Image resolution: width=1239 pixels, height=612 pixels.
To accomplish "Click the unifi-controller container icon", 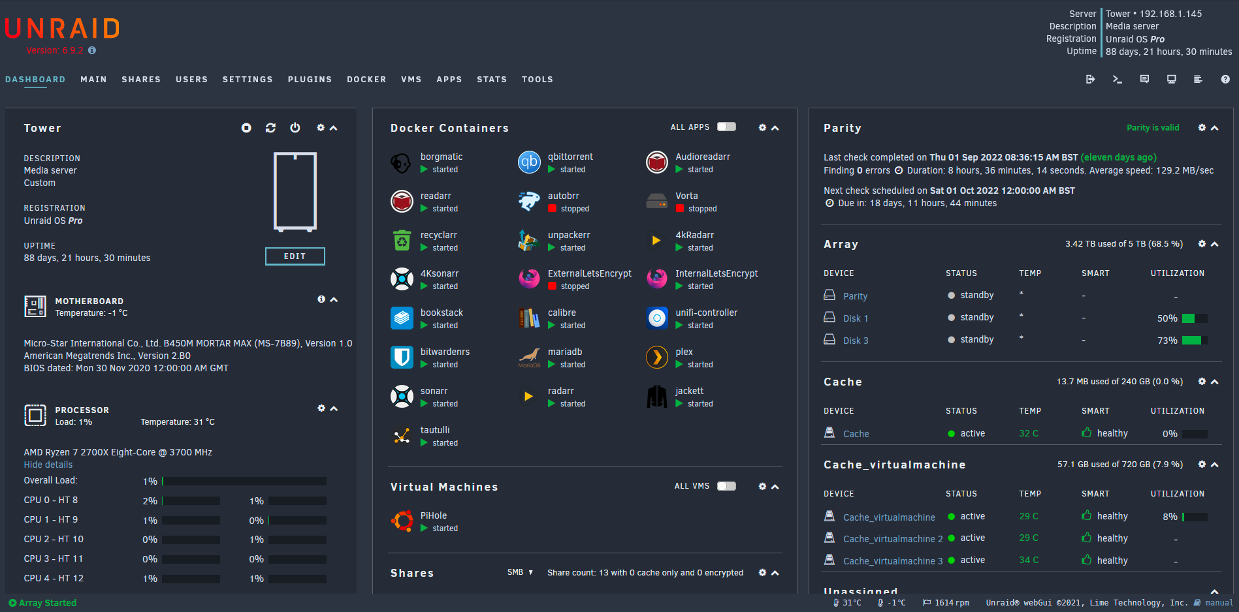I will (x=657, y=318).
